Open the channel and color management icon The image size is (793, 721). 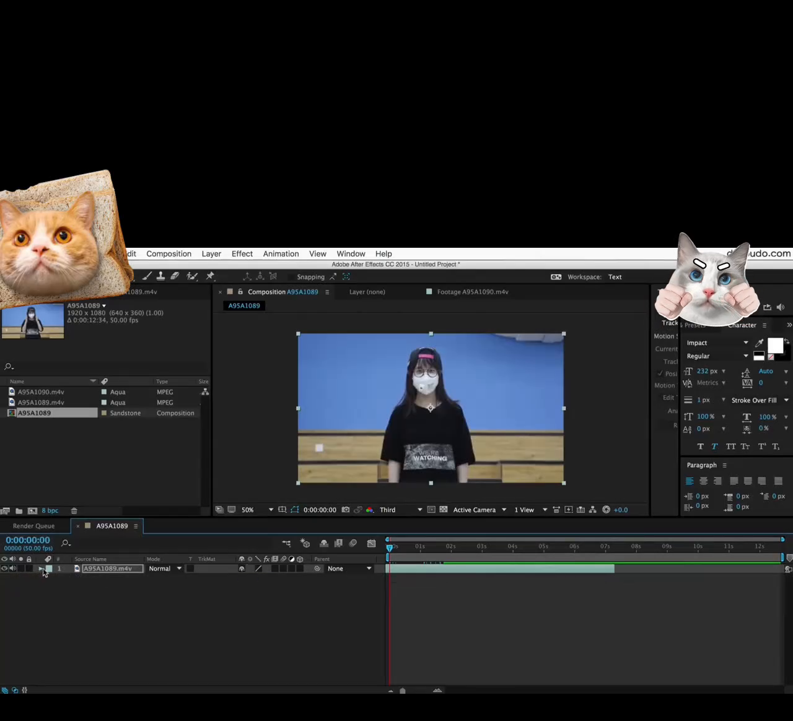(x=370, y=510)
